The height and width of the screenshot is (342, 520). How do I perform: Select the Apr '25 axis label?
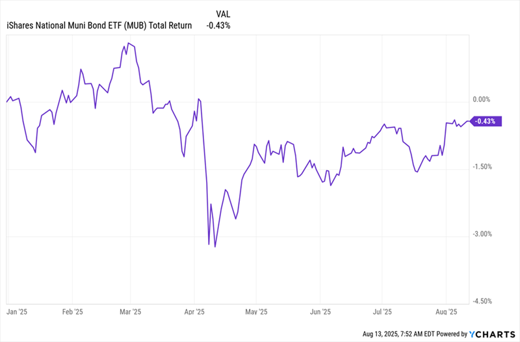click(x=195, y=311)
